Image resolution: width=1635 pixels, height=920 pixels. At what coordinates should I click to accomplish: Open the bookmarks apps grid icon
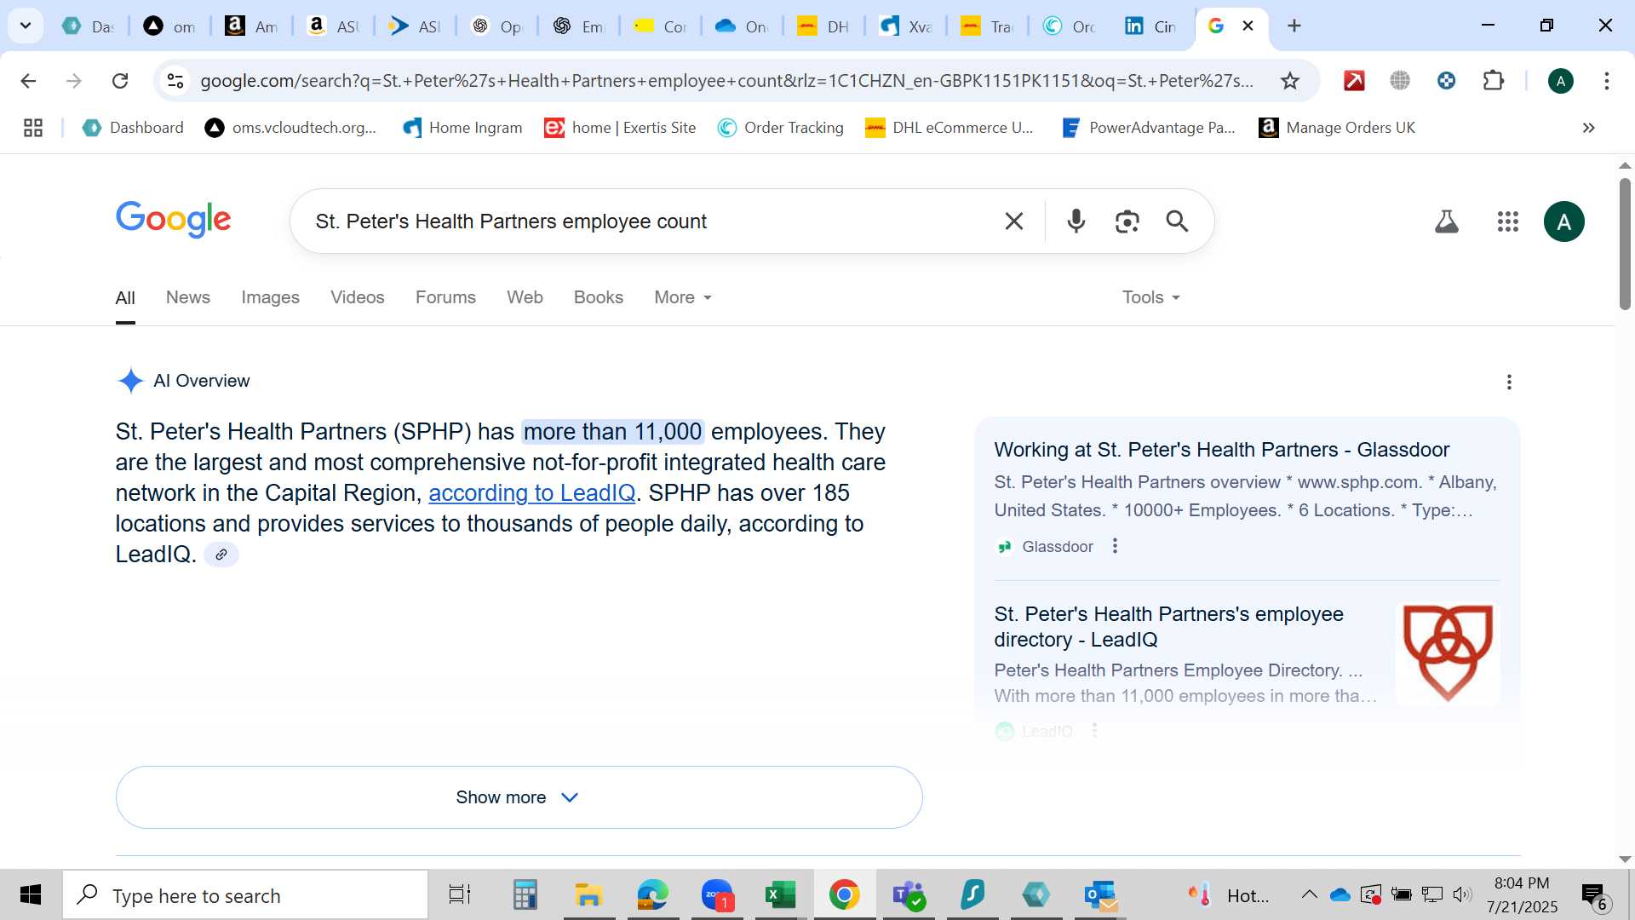coord(33,128)
